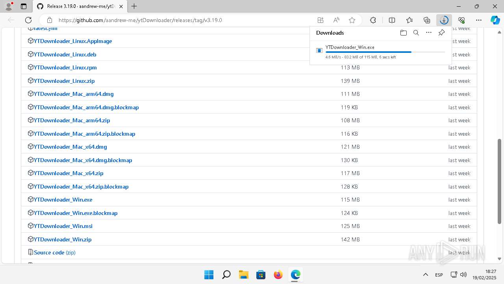Download YTDownloader_Win.exe.blockmap
Viewport: 504px width, 284px height.
point(76,213)
